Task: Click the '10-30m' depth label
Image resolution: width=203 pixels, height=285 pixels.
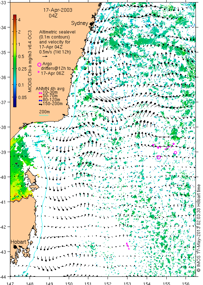Action: (x=50, y=92)
